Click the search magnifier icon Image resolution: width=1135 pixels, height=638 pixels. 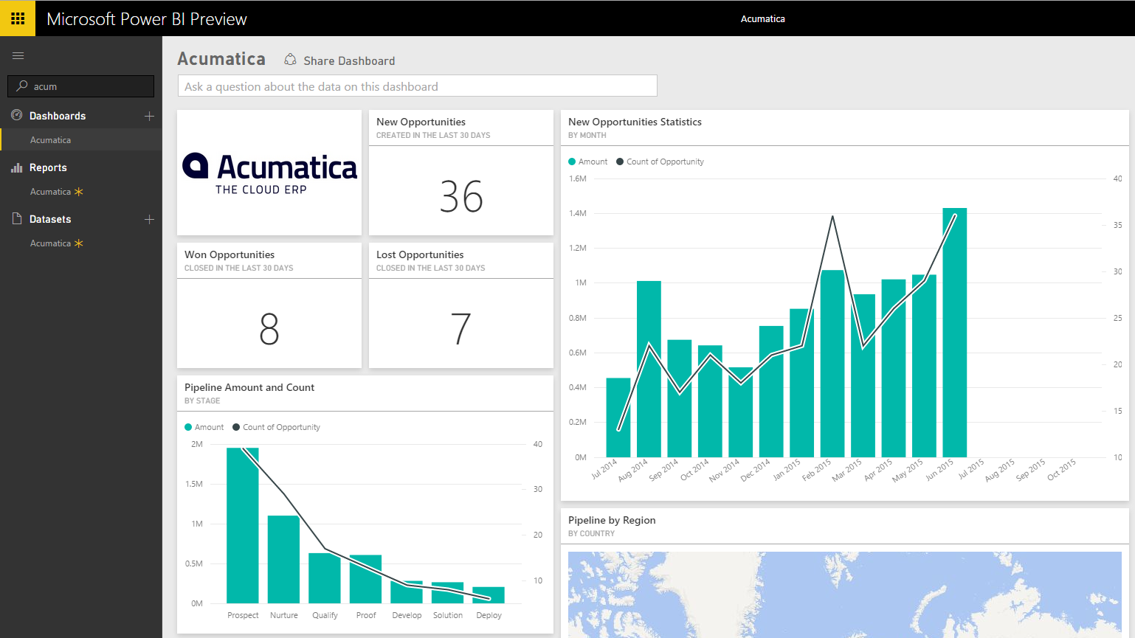point(22,86)
